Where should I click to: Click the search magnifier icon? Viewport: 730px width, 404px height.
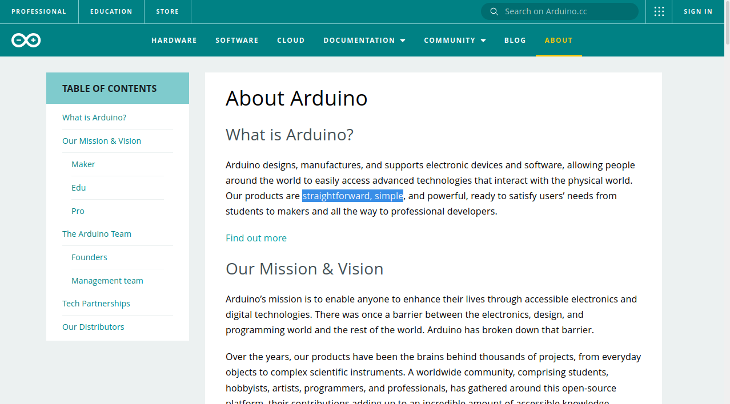[494, 11]
